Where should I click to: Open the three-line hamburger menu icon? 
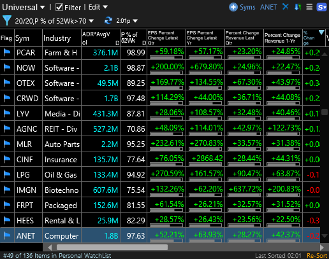point(309,7)
